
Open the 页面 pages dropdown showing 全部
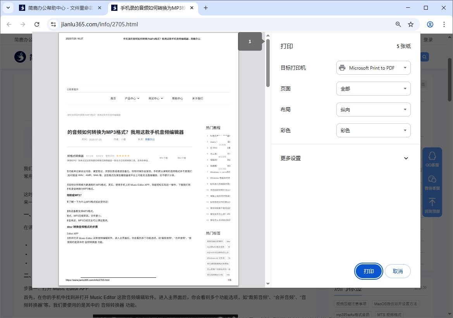coord(373,89)
